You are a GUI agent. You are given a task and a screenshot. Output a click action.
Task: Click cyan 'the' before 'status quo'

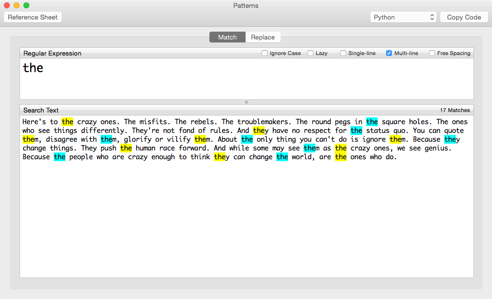coord(356,131)
